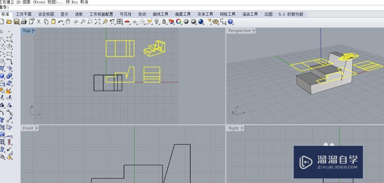
Task: Switch to the 显示 tab
Action: pos(65,15)
